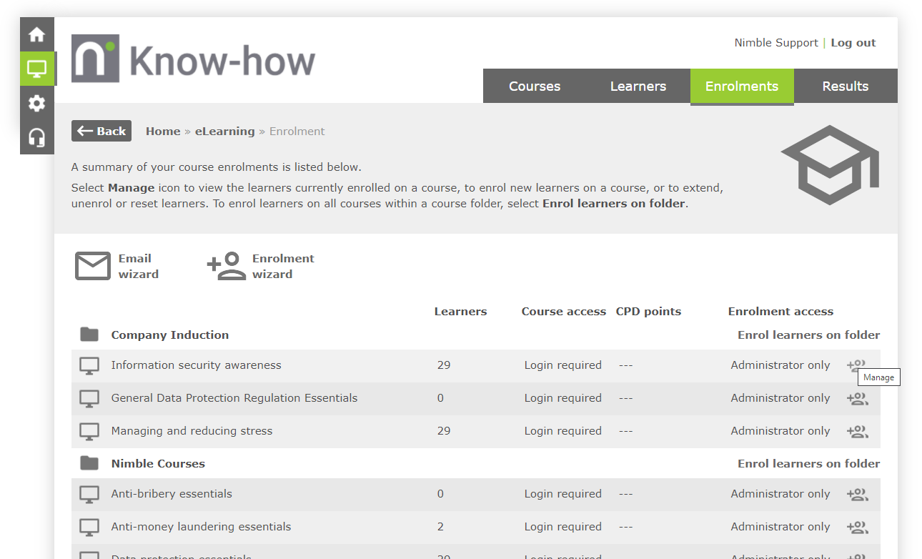Open the settings gear icon

tap(36, 103)
